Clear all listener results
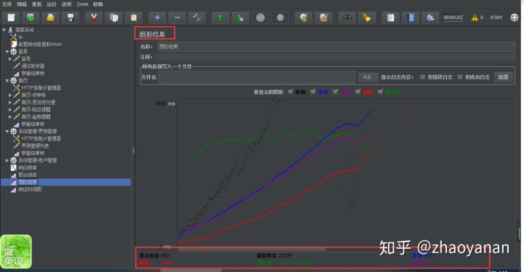This screenshot has height=272, width=524. pos(323,17)
